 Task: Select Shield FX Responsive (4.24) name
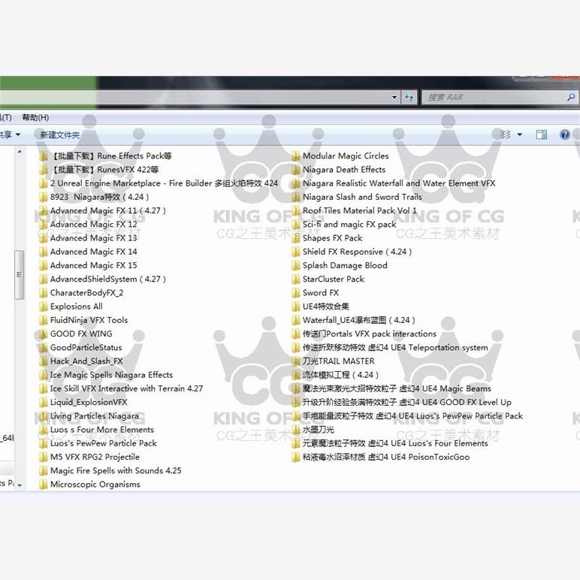358,252
